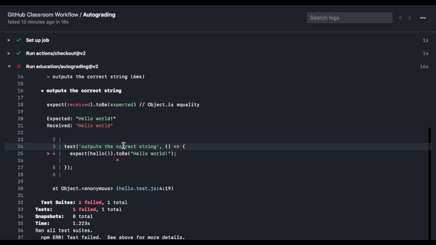
Task: Click log line number 37 npm ERR
Action: [x=20, y=237]
